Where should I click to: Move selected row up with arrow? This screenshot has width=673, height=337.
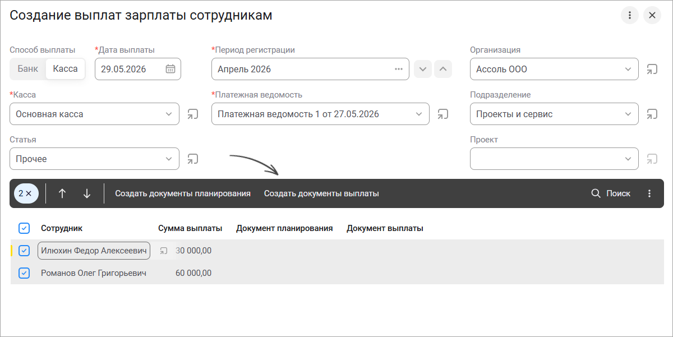[62, 193]
